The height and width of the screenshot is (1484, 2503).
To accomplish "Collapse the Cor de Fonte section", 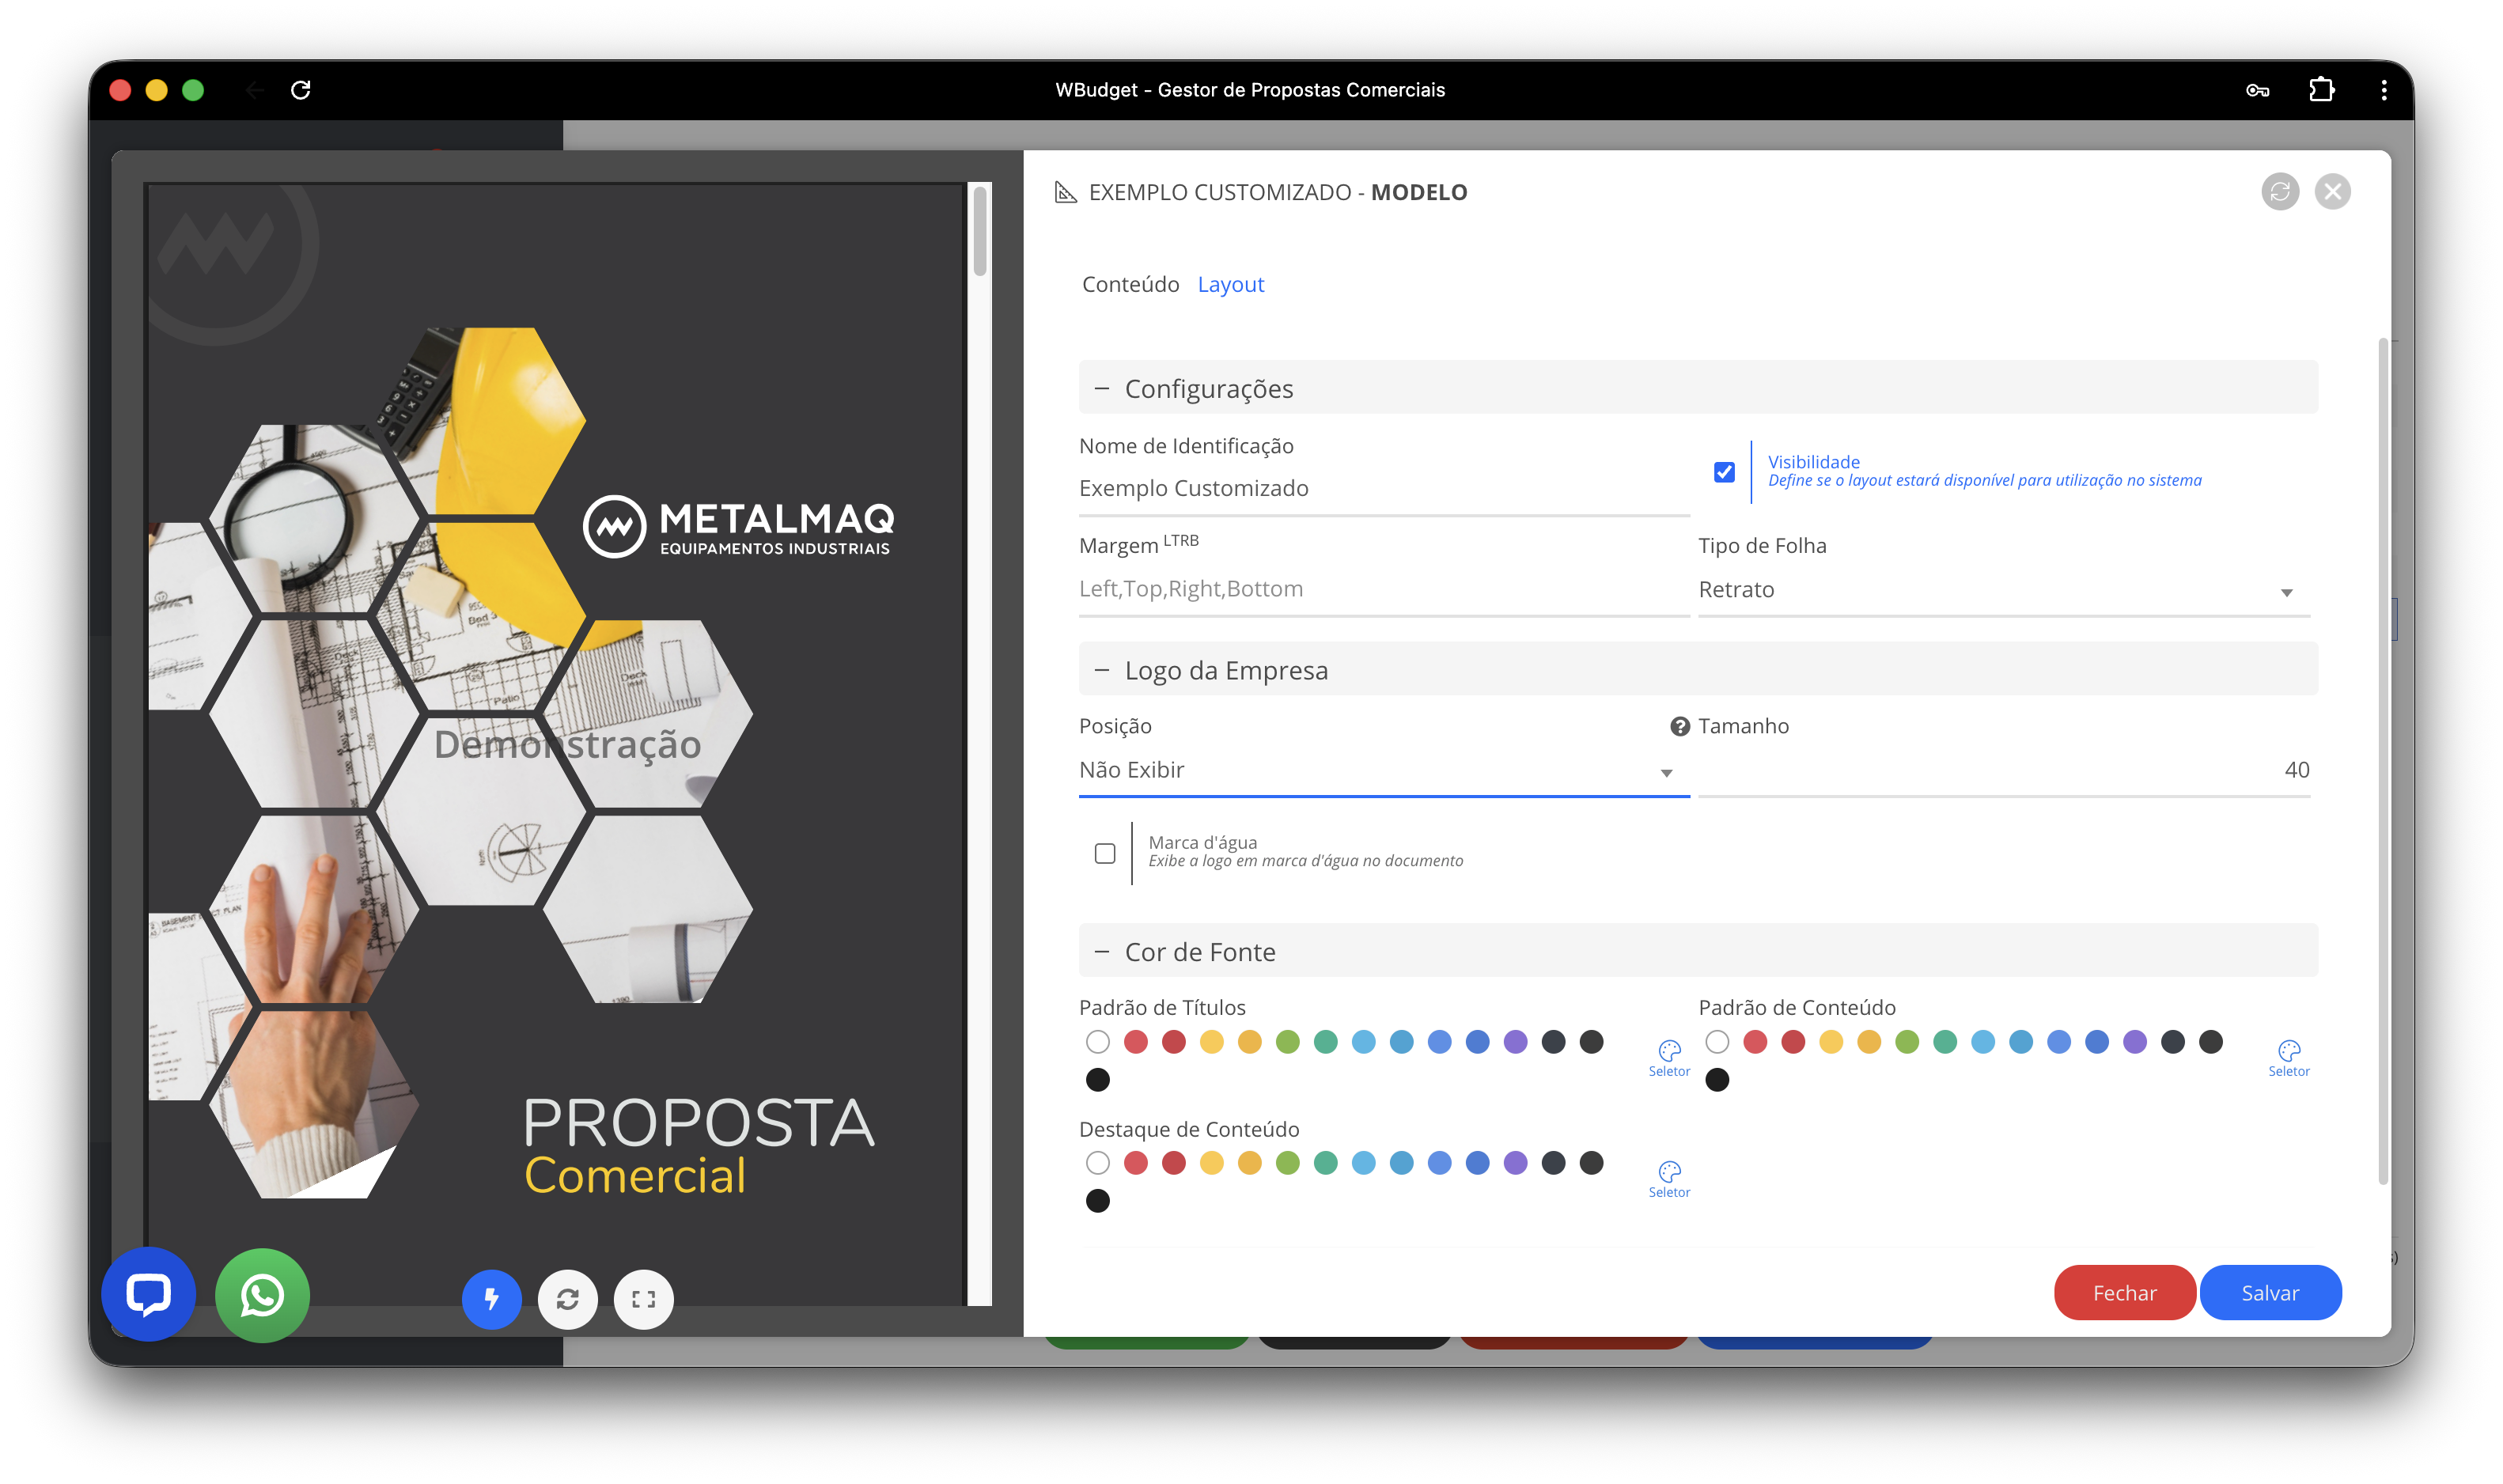I will [x=1101, y=951].
